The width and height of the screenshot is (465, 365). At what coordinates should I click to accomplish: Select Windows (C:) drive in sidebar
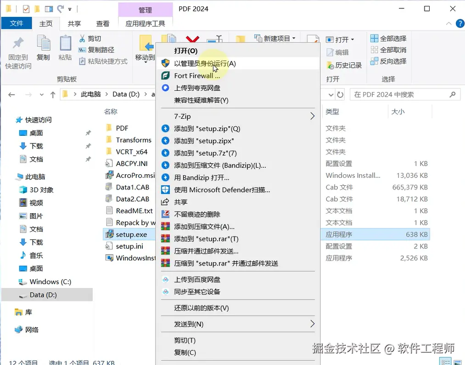45,282
